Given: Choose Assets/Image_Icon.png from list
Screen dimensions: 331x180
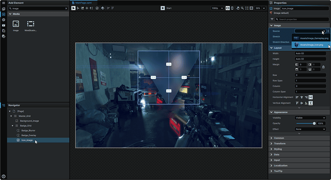Looking at the screenshot, I should click(x=311, y=45).
